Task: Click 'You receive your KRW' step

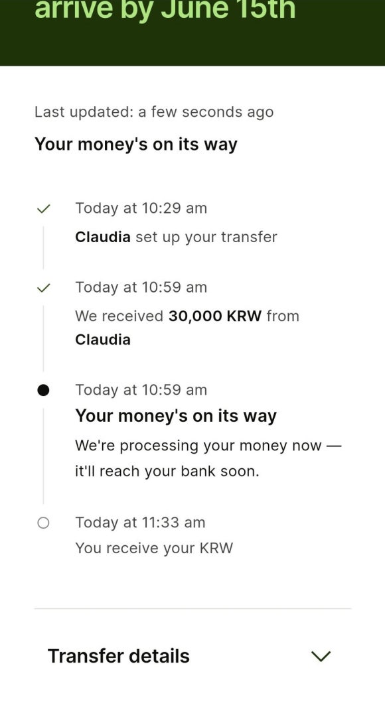Action: (x=154, y=548)
